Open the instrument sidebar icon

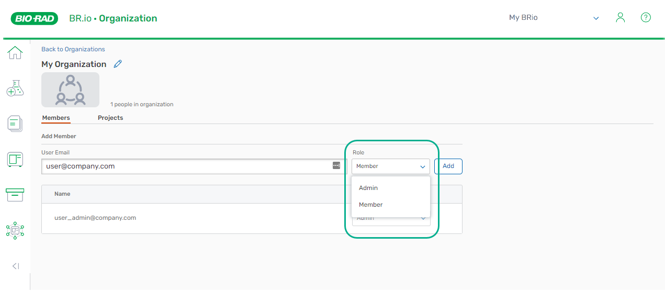tap(15, 159)
